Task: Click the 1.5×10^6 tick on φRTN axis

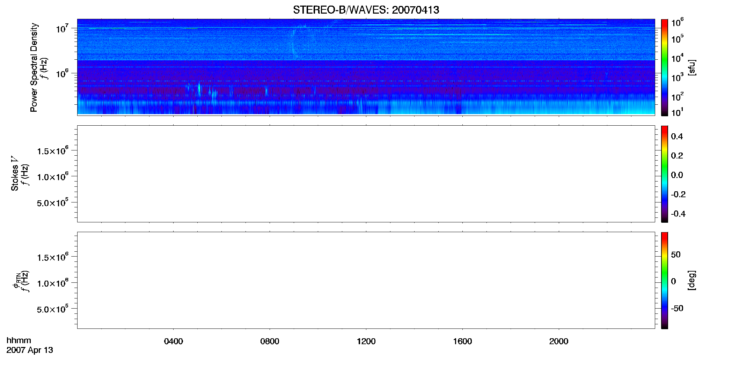Action: tap(53, 257)
